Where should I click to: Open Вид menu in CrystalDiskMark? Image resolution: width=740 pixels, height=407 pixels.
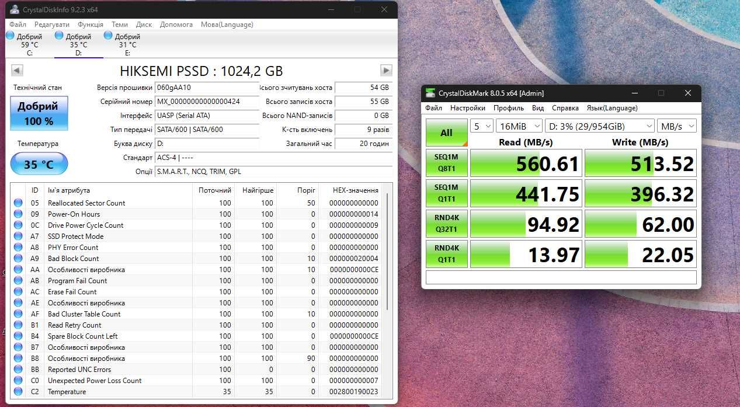coord(538,108)
